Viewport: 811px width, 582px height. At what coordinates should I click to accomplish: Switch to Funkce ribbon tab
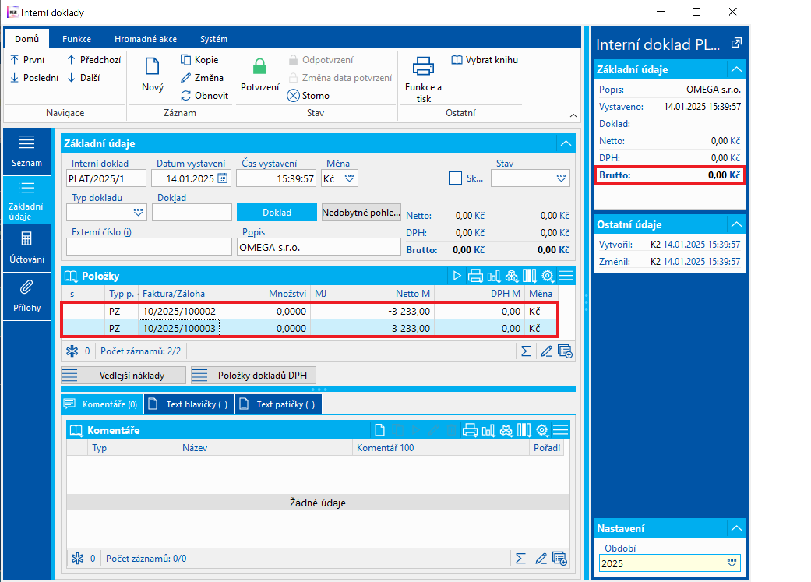tap(77, 39)
